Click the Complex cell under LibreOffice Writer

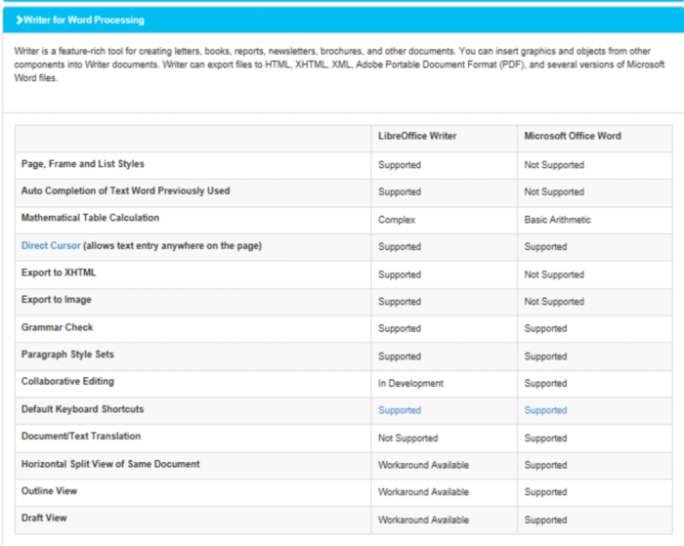pos(397,220)
